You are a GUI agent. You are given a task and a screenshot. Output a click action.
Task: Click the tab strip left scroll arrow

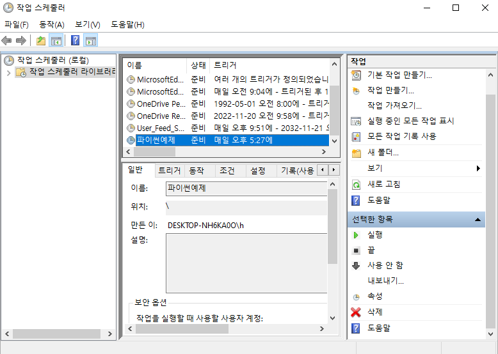[x=323, y=170]
